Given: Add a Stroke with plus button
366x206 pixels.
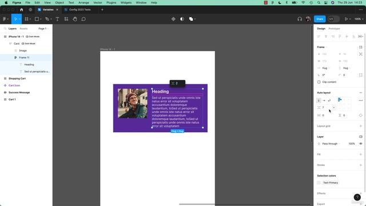Looking at the screenshot, I should coord(361,165).
